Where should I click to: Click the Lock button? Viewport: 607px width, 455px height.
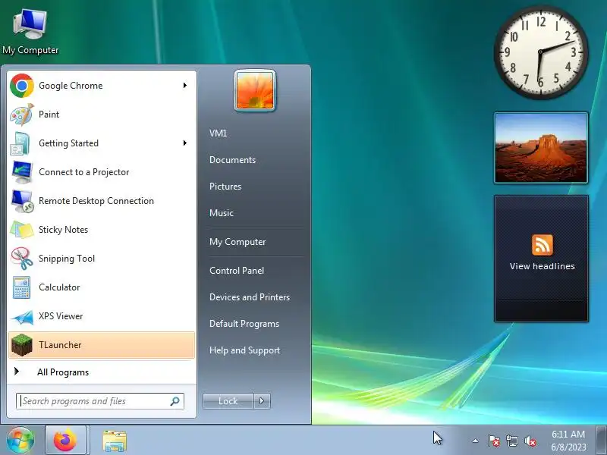(228, 401)
